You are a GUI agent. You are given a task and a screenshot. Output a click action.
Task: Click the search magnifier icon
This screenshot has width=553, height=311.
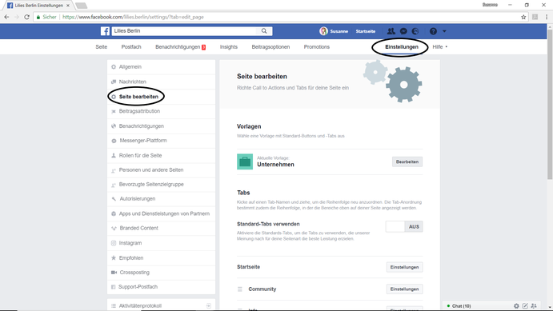point(264,31)
